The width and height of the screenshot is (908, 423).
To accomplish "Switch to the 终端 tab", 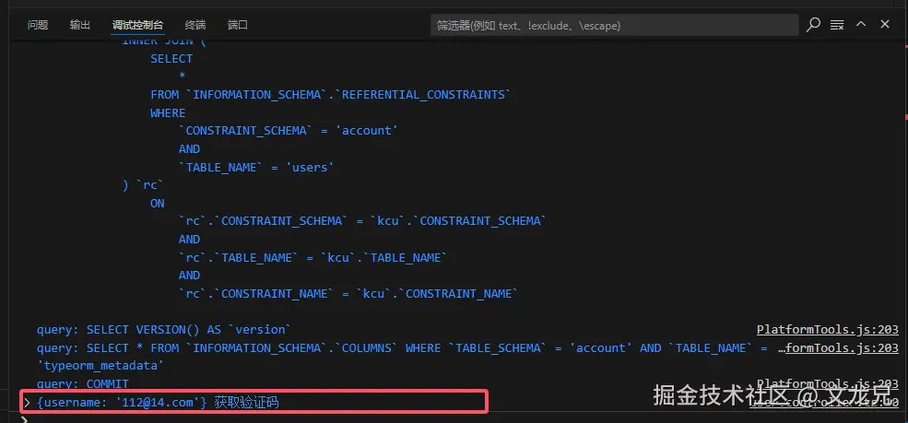I will 195,25.
